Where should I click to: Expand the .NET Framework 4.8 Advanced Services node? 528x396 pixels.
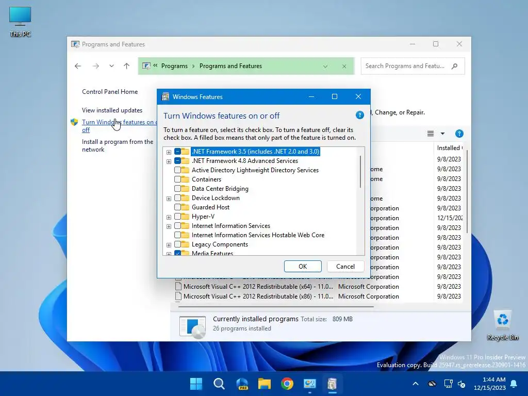coord(169,161)
